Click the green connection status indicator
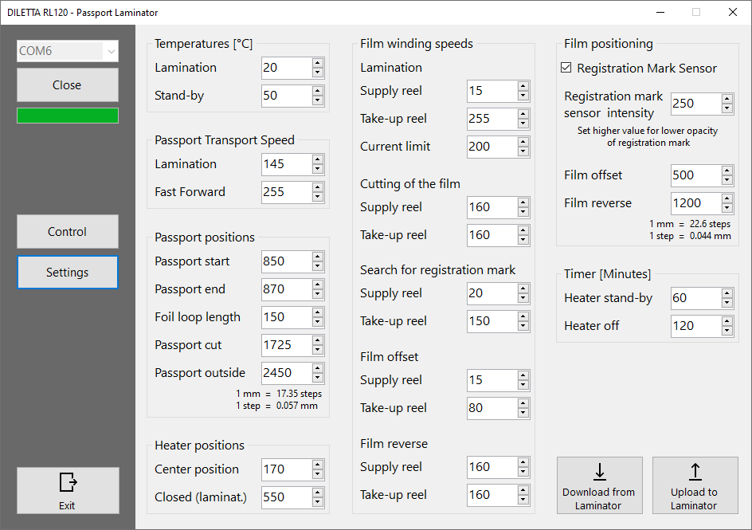This screenshot has width=752, height=530. (67, 115)
